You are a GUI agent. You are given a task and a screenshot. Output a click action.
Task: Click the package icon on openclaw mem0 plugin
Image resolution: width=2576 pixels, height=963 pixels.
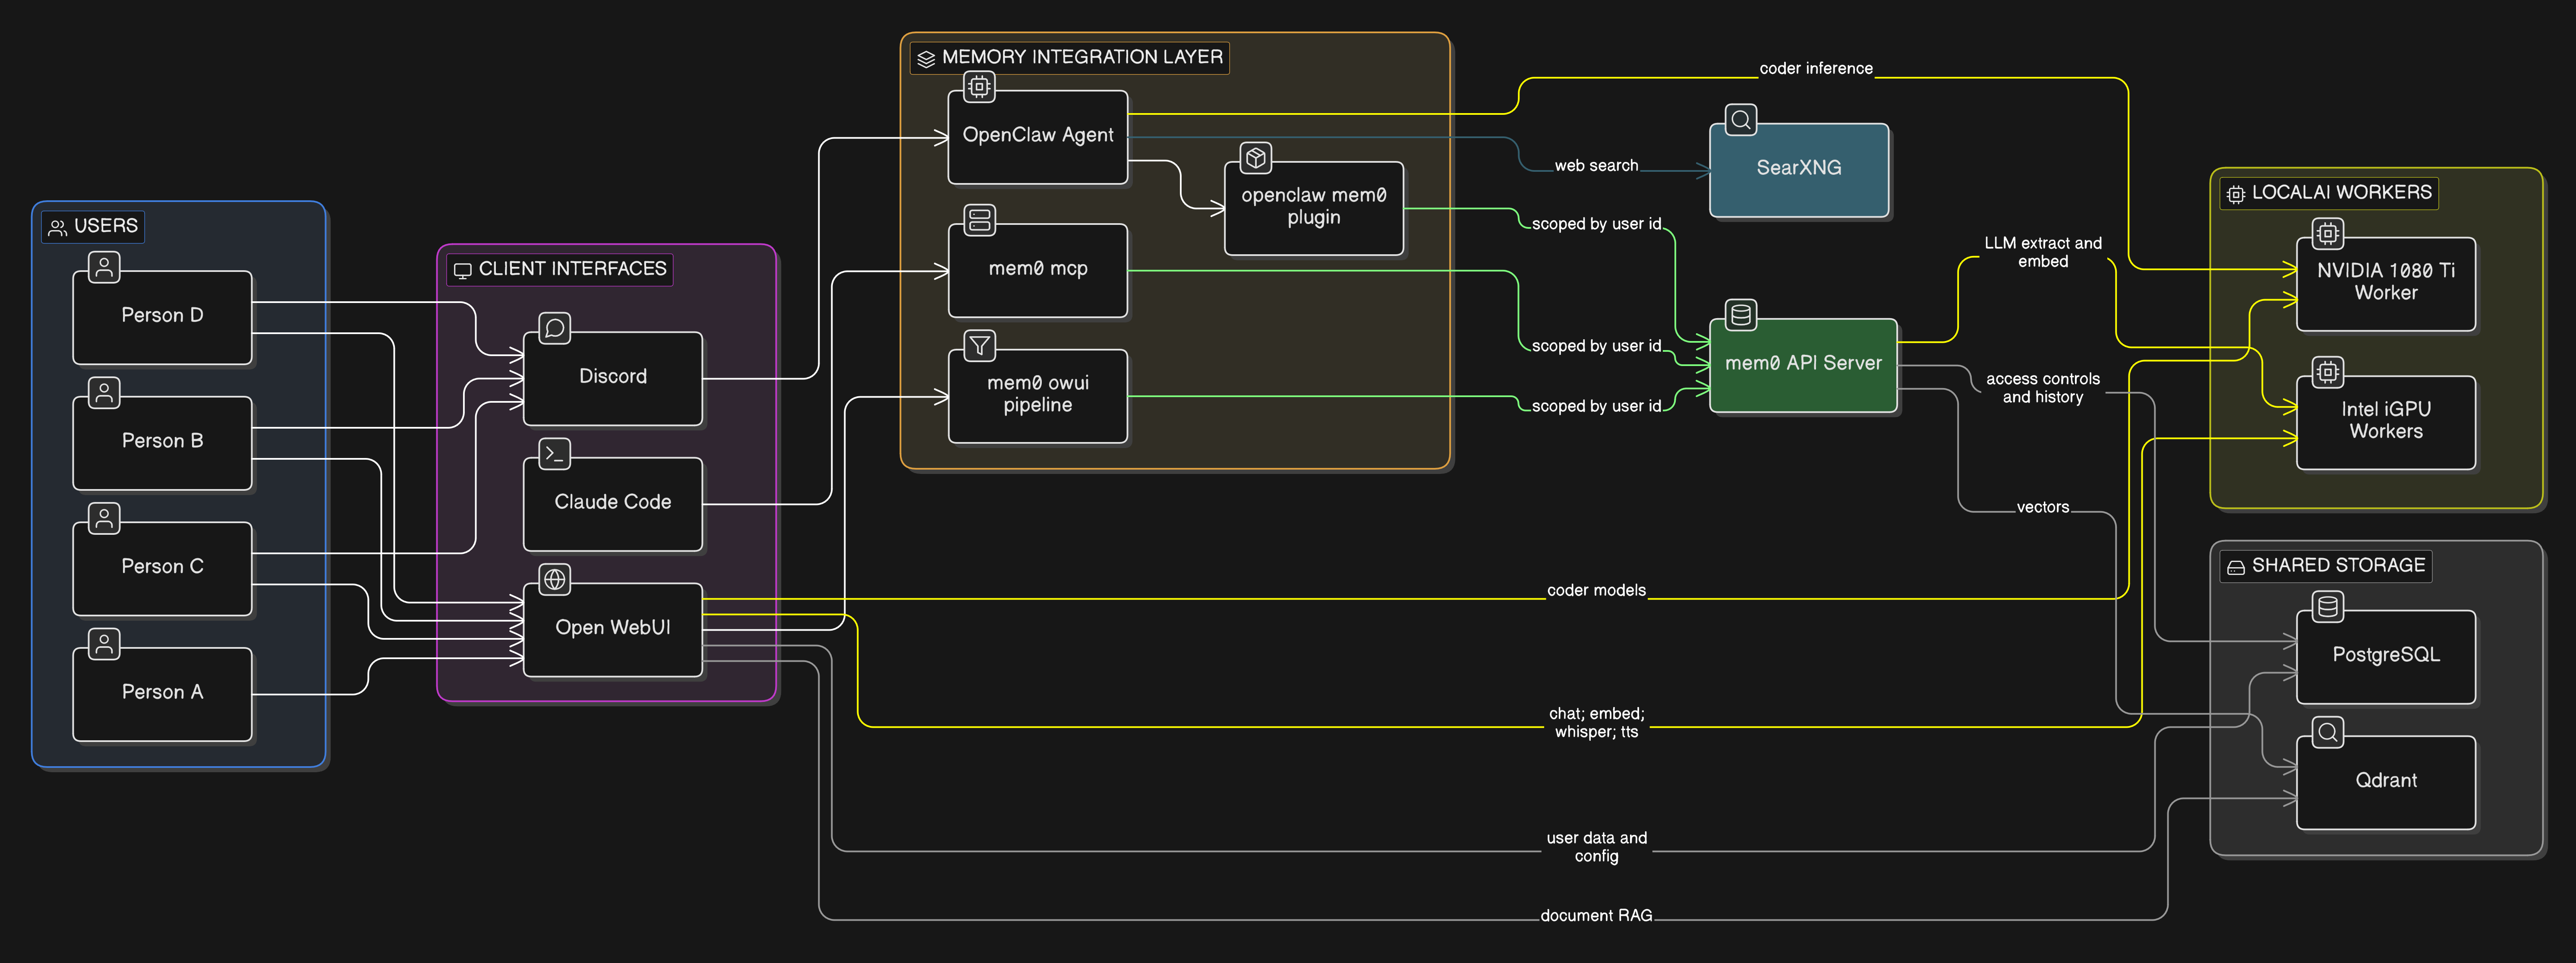point(1255,158)
